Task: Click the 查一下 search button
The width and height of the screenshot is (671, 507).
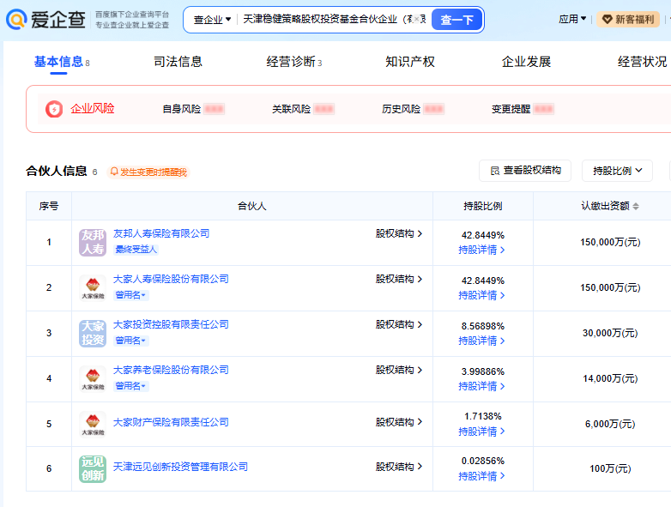Action: click(x=456, y=20)
